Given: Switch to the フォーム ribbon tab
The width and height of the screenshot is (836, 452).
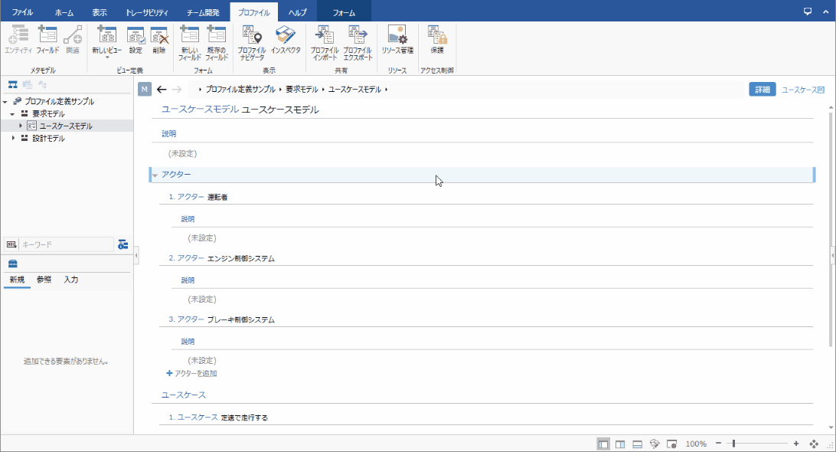Looking at the screenshot, I should tap(344, 11).
